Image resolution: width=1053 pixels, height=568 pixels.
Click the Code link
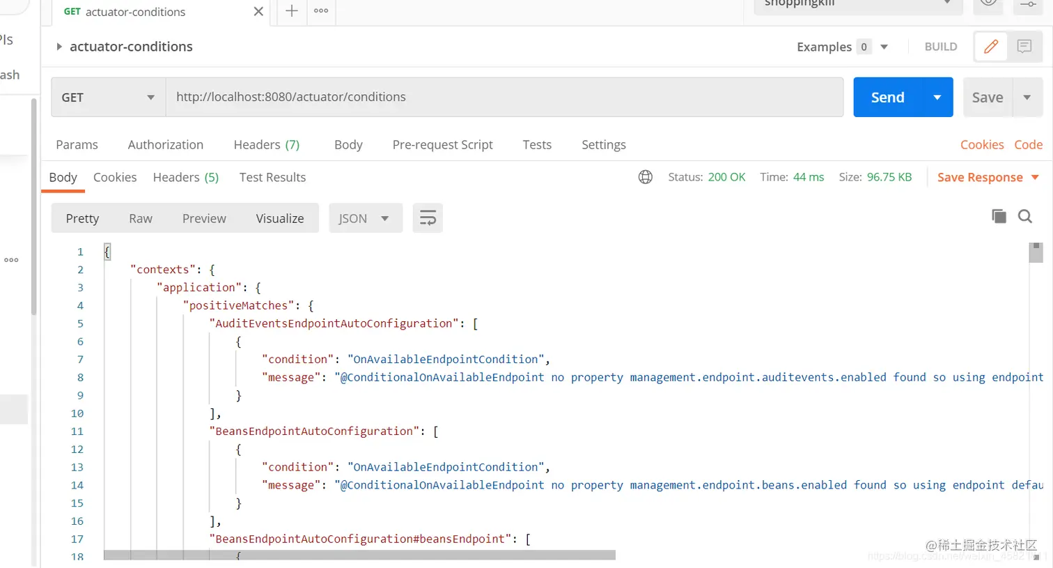(x=1028, y=144)
